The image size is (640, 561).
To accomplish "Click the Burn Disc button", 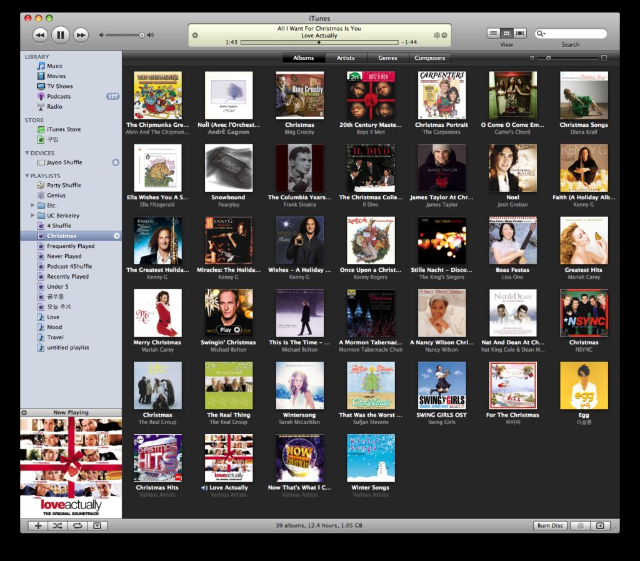I will pyautogui.click(x=550, y=526).
